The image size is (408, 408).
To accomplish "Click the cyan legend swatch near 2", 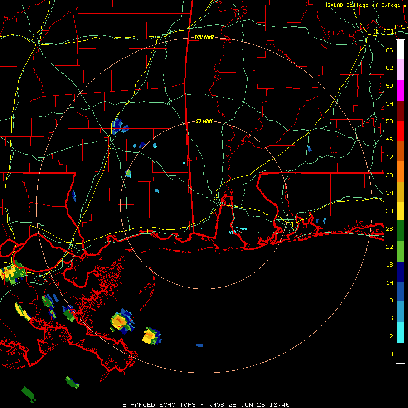I will (400, 332).
